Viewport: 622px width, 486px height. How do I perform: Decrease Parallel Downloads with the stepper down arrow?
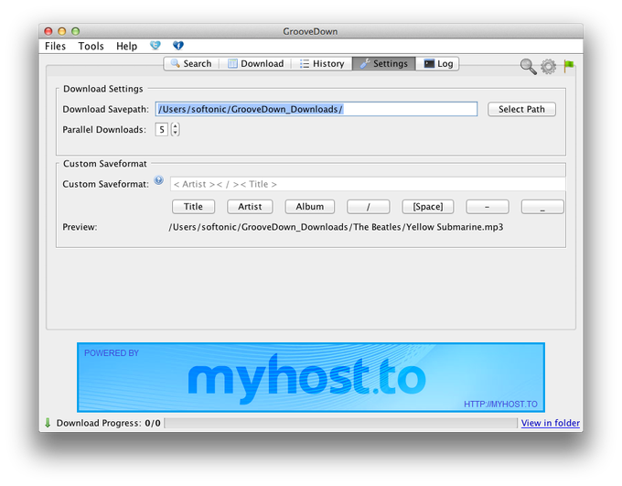tap(176, 133)
